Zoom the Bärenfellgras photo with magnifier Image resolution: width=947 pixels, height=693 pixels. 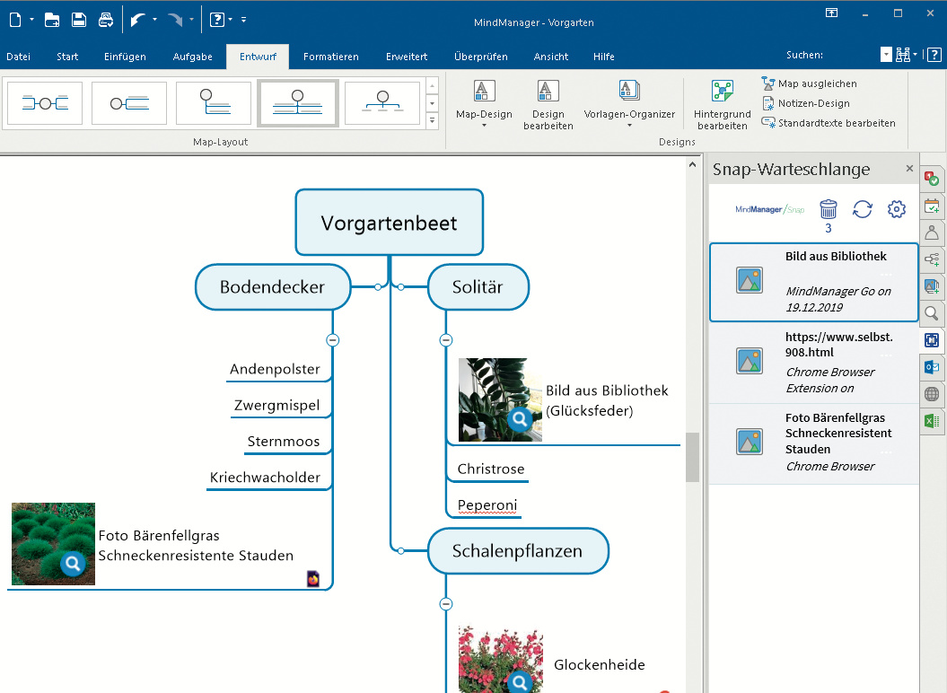click(73, 564)
